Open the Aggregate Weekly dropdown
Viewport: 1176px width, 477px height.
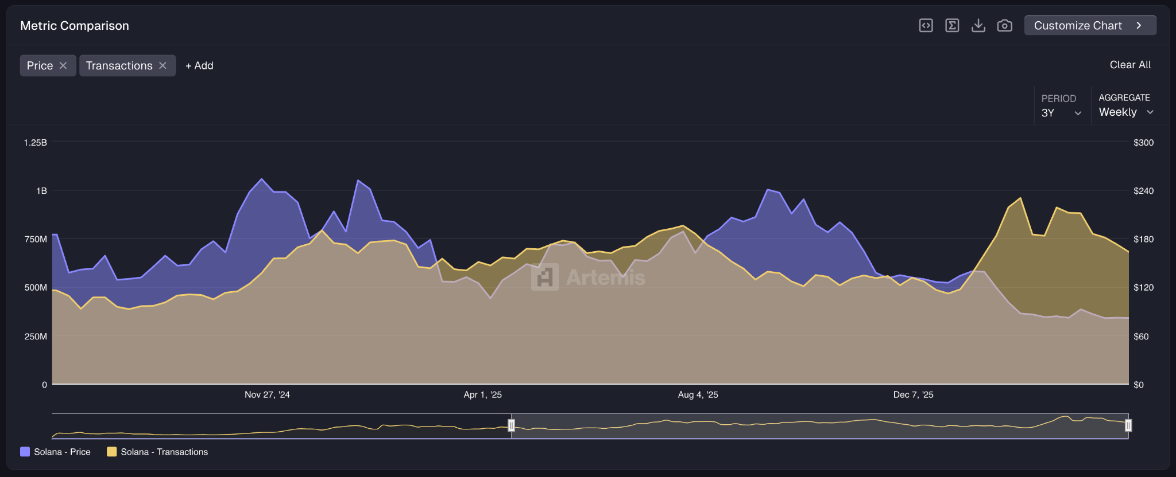(1126, 105)
